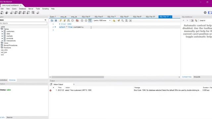The image size is (212, 119).
Task: Open the Edit menu
Action: click(x=2, y=9)
